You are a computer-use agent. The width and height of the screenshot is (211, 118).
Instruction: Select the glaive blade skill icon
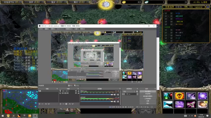(191, 104)
